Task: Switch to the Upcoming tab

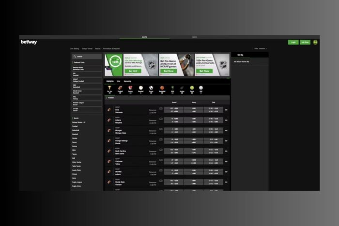Action: tap(127, 81)
